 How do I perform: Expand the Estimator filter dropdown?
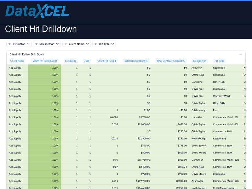coord(28,44)
